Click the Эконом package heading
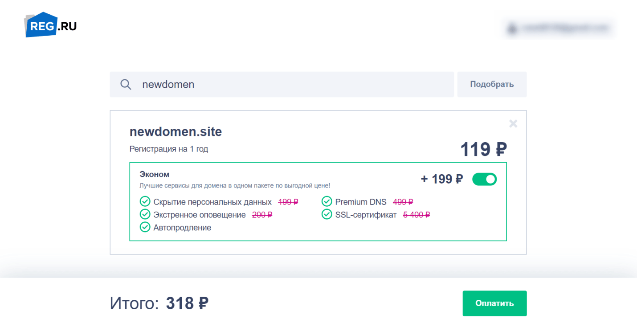The image size is (637, 327). coord(155,174)
